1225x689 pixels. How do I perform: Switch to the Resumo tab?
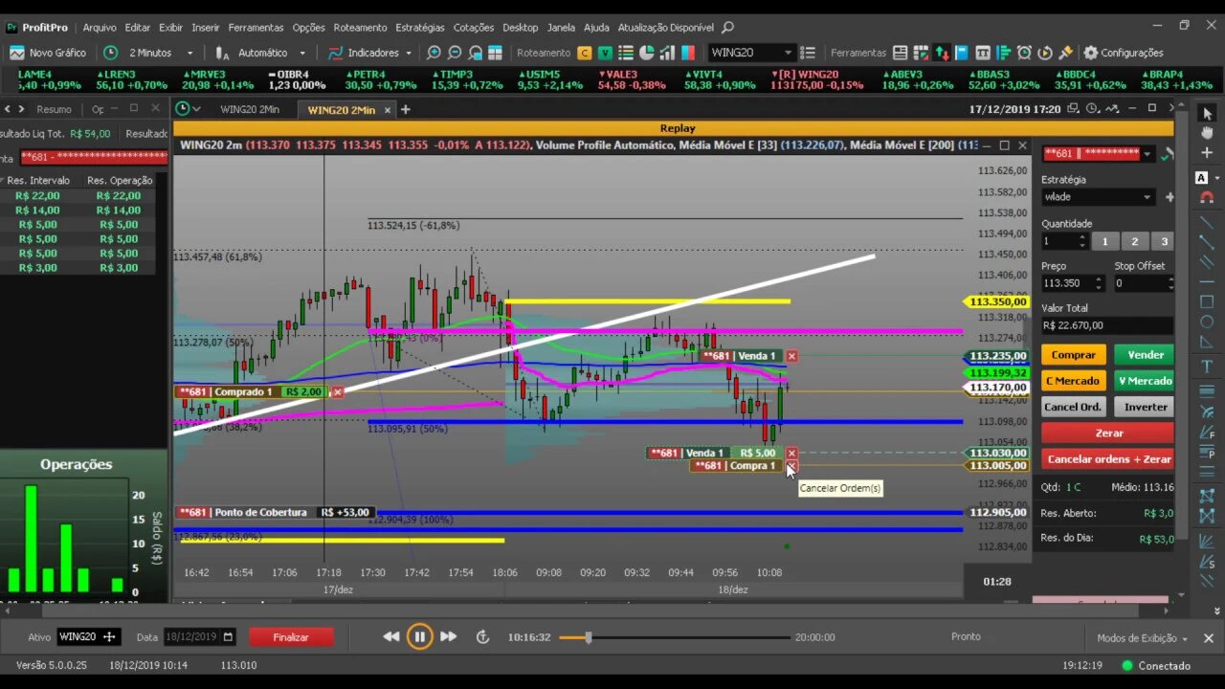coord(55,109)
